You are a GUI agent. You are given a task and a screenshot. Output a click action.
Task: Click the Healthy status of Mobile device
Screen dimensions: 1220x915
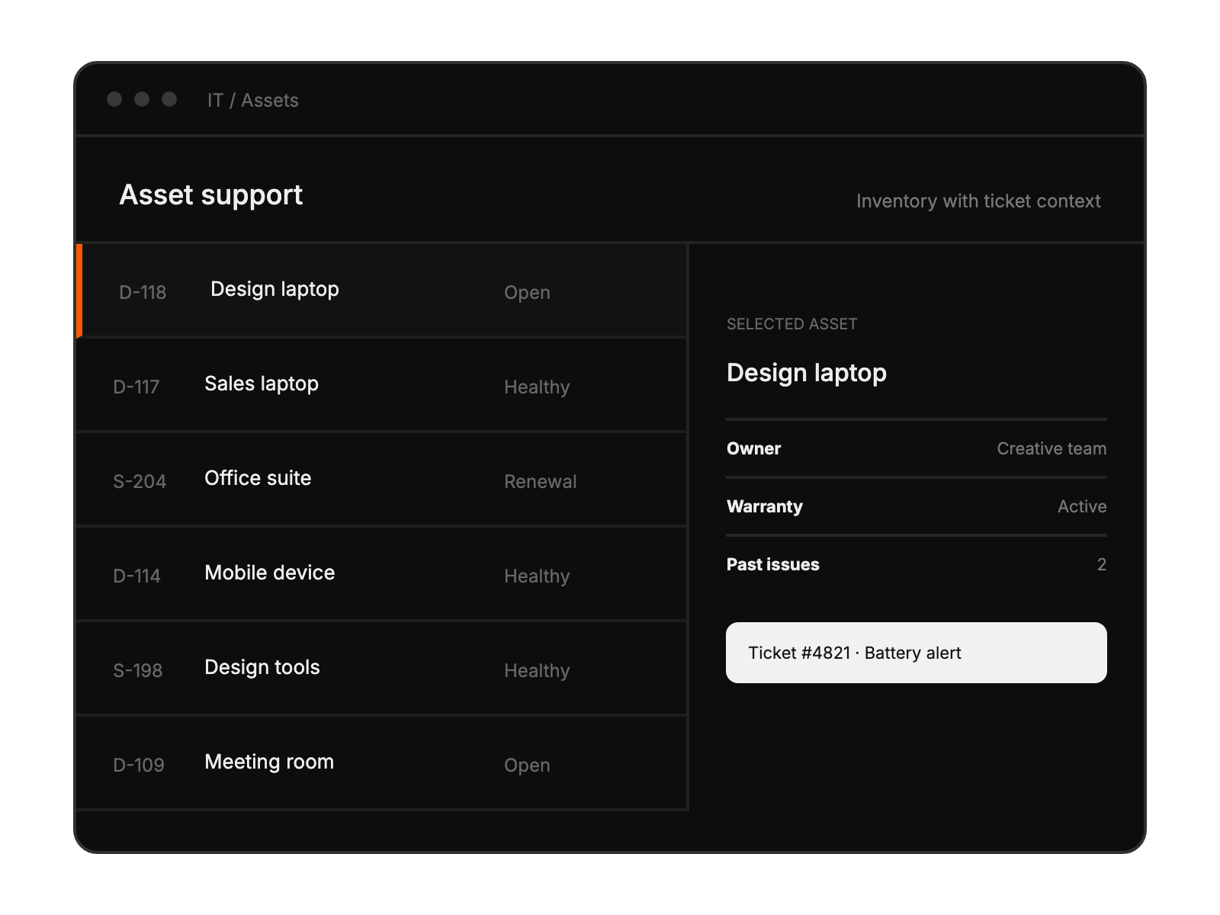pos(537,576)
